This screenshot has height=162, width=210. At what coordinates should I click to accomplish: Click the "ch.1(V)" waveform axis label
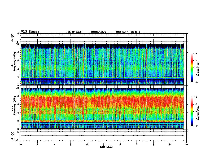(x=13, y=38)
